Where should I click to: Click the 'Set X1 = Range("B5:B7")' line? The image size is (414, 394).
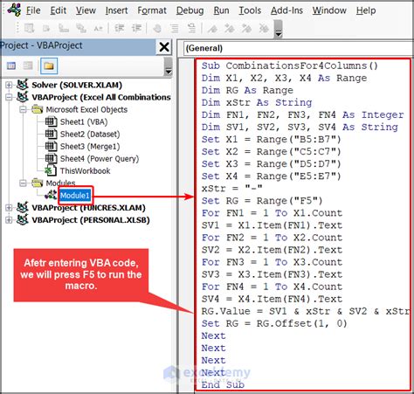[x=271, y=140]
